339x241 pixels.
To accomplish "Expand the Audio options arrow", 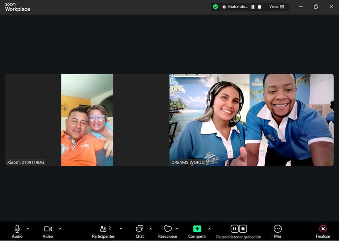I will (28, 229).
